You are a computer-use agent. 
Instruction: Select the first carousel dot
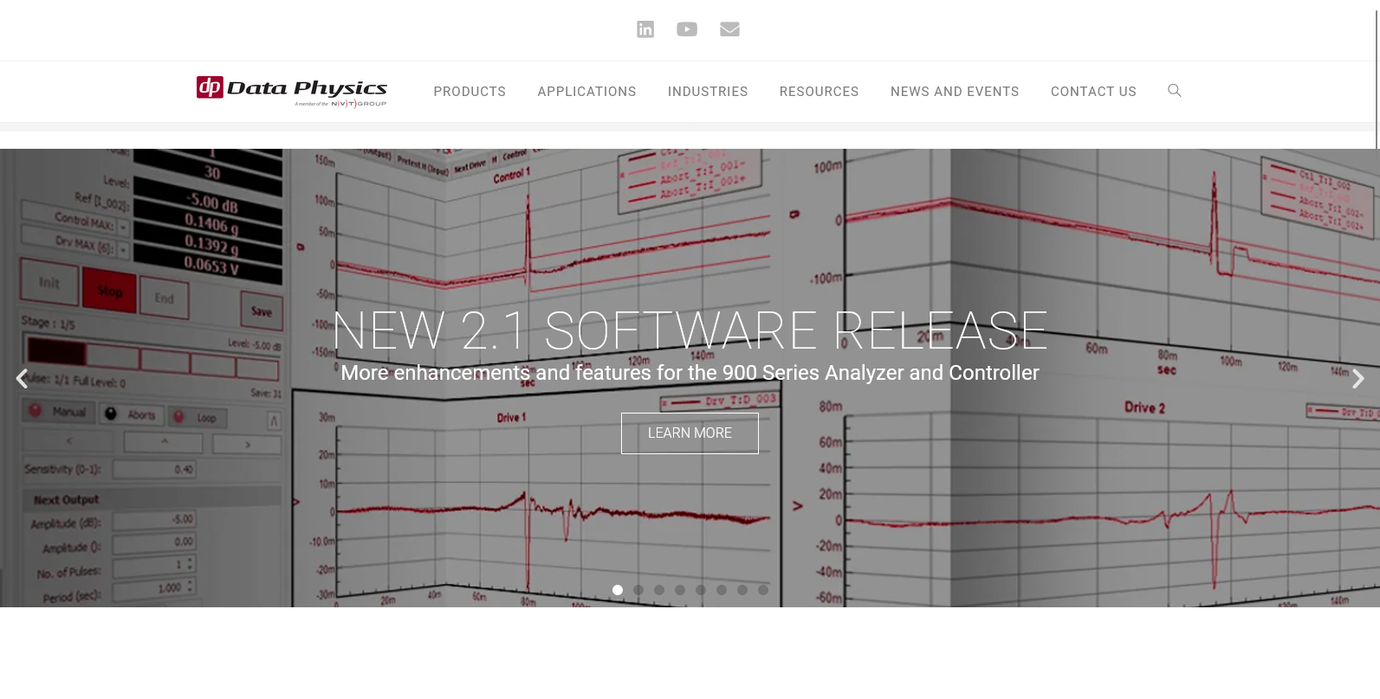coord(618,590)
